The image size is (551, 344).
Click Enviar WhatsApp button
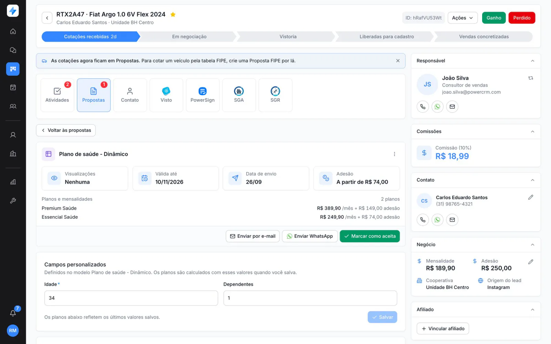[x=310, y=236]
